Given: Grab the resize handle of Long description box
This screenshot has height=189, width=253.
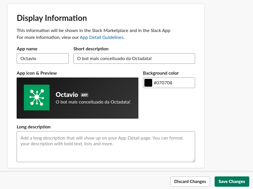Looking at the screenshot, I should 193,160.
